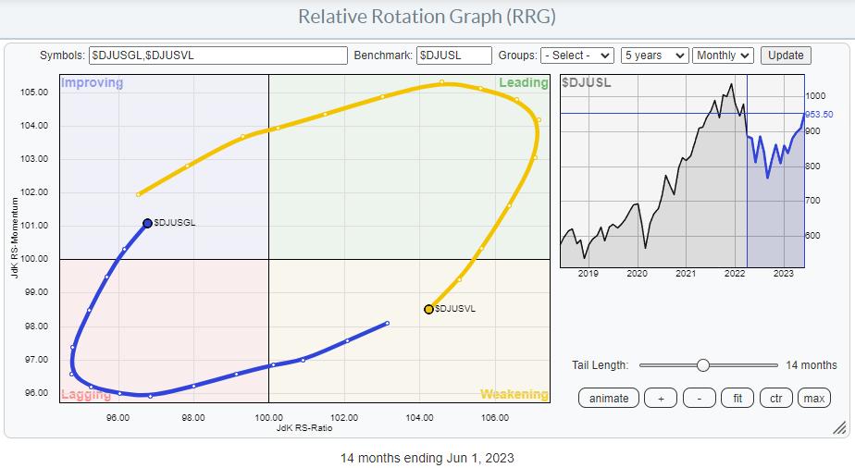Click the ctr center button
The image size is (855, 468).
(775, 398)
